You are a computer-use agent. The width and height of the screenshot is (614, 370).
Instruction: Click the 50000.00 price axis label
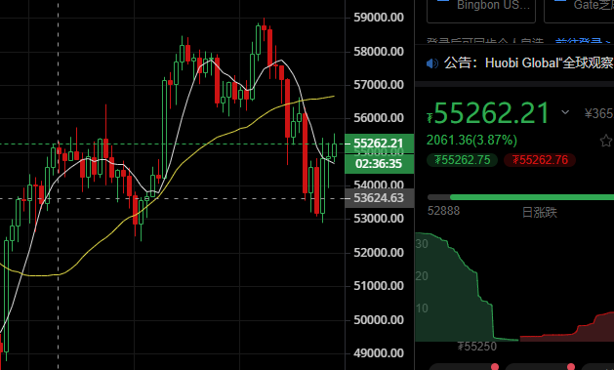[x=379, y=320]
